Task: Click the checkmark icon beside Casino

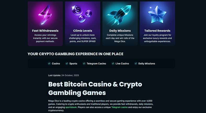Action: 49,64
